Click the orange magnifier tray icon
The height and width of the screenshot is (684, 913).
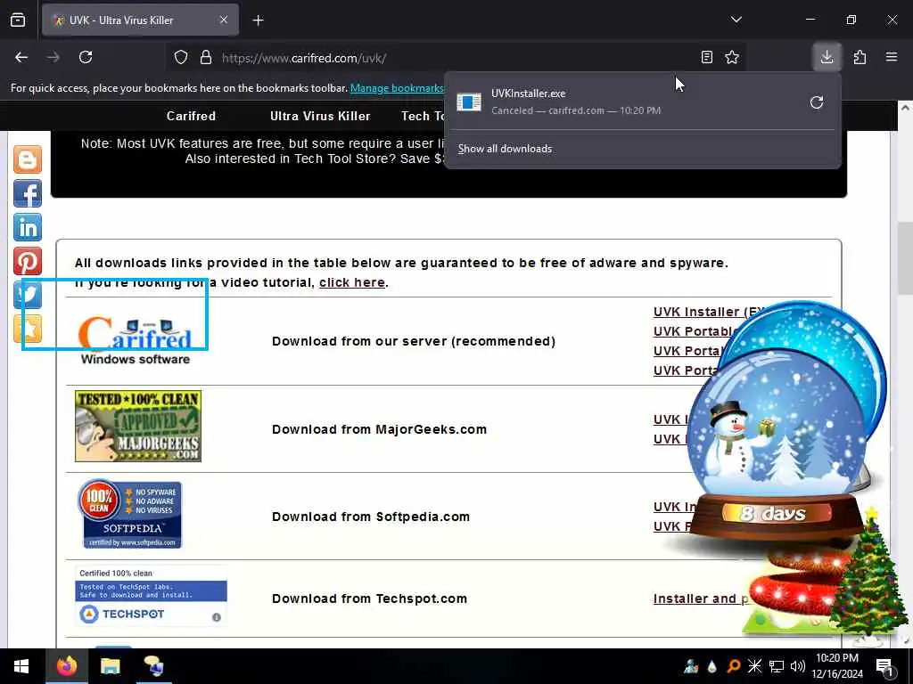(733, 666)
